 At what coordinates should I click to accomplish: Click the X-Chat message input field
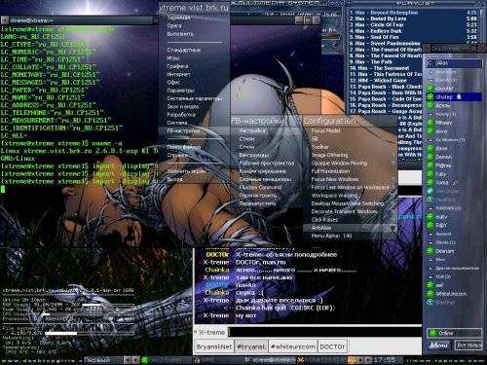tap(324, 332)
